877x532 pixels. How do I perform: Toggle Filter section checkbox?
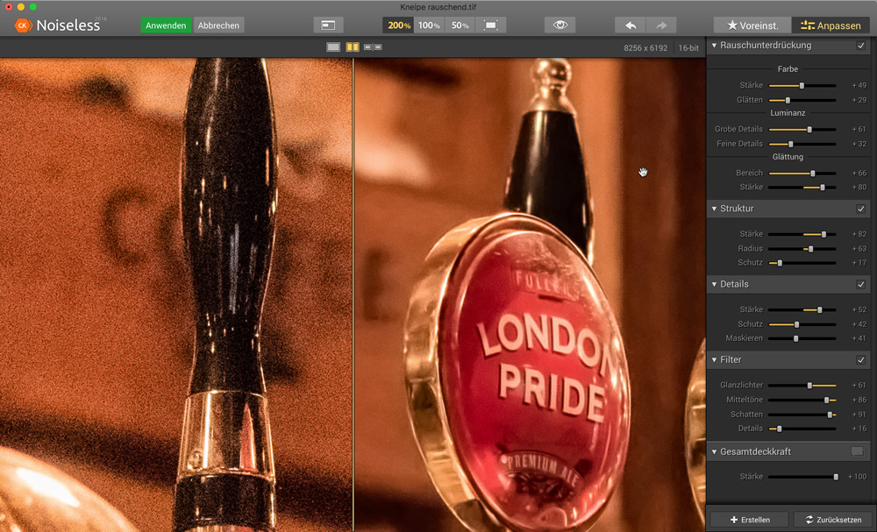pos(861,360)
